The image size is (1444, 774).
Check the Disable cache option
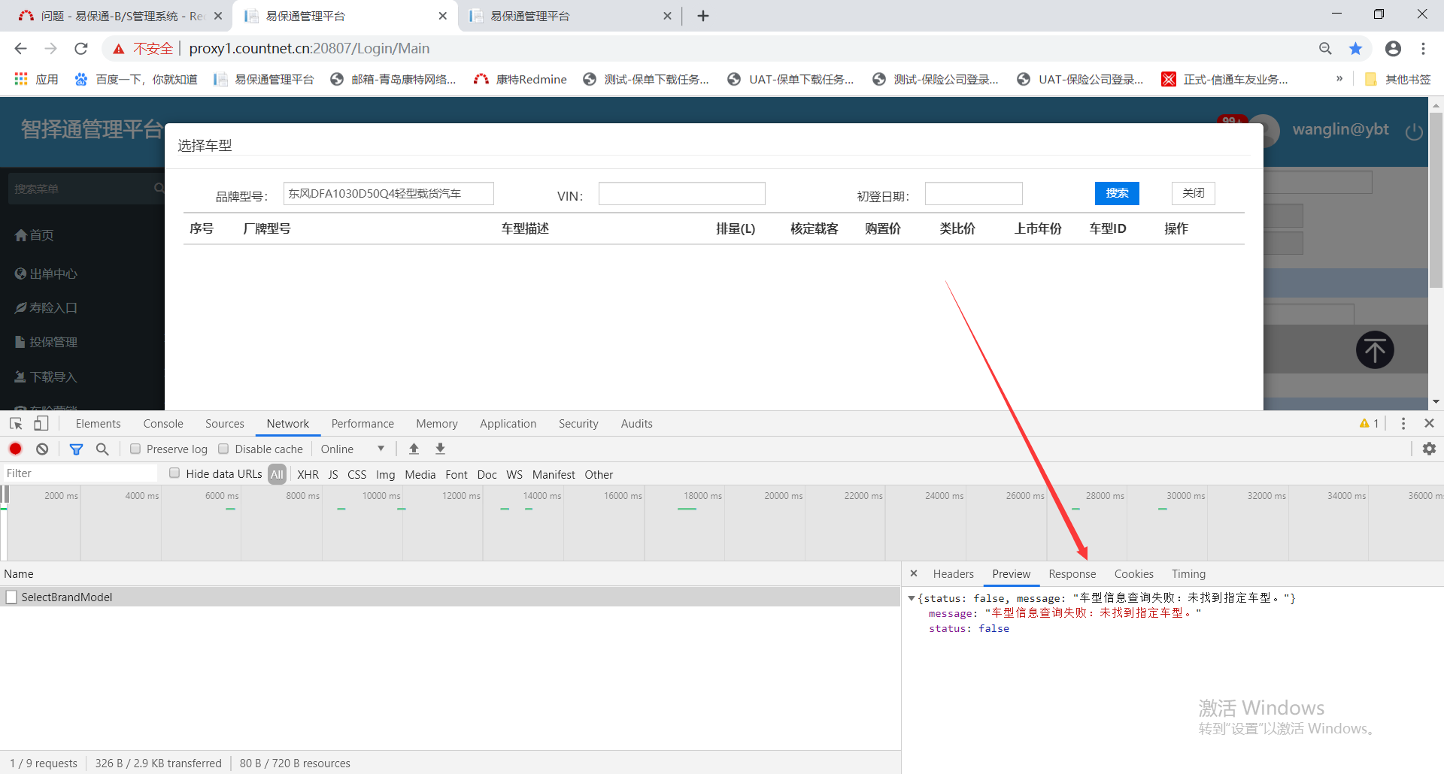[x=223, y=449]
